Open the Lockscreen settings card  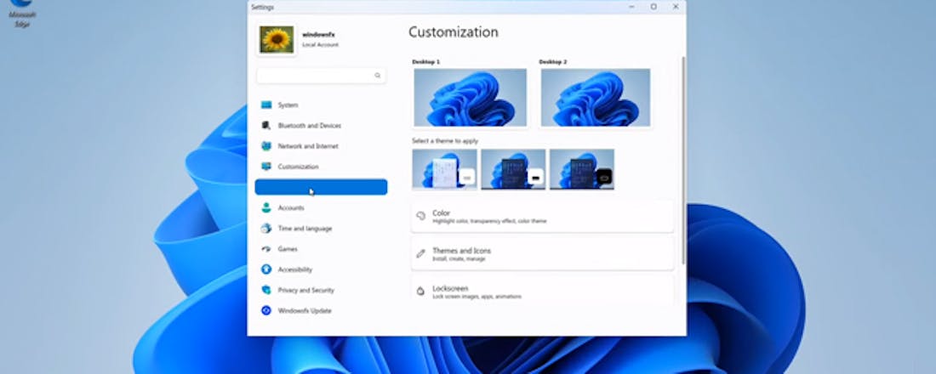coord(543,291)
